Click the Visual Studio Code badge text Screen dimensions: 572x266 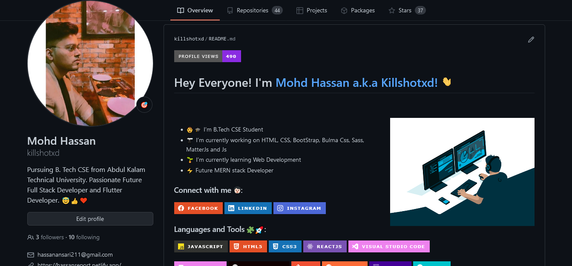click(x=393, y=246)
